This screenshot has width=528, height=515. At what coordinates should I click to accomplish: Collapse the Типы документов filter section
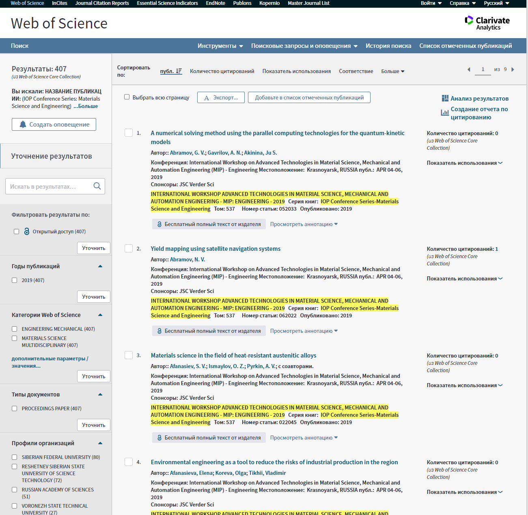pyautogui.click(x=100, y=394)
